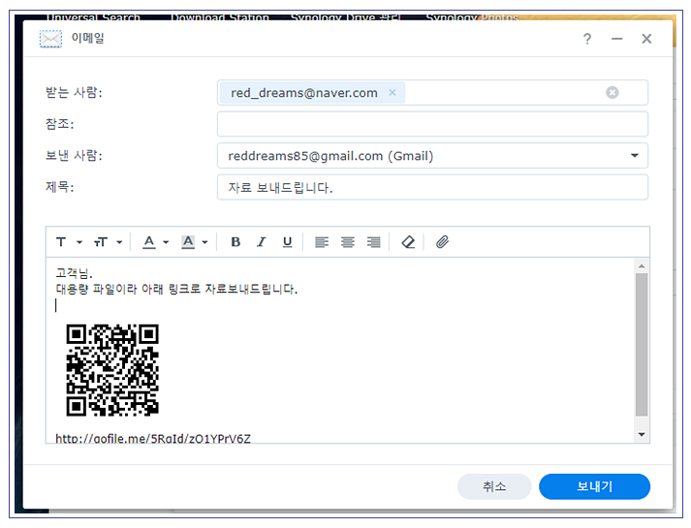Attach a file with paperclip icon
The width and height of the screenshot is (691, 528).
pos(443,242)
